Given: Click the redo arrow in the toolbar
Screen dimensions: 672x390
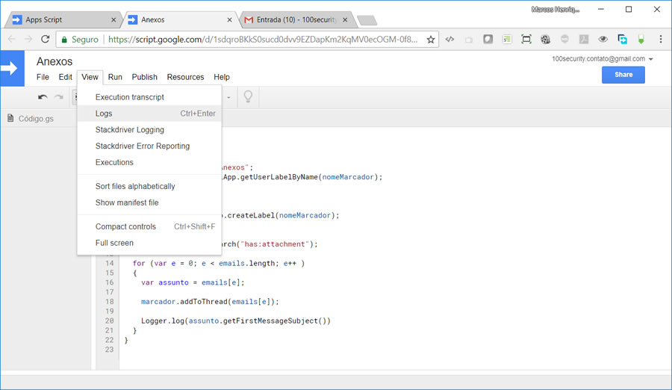Looking at the screenshot, I should [59, 97].
